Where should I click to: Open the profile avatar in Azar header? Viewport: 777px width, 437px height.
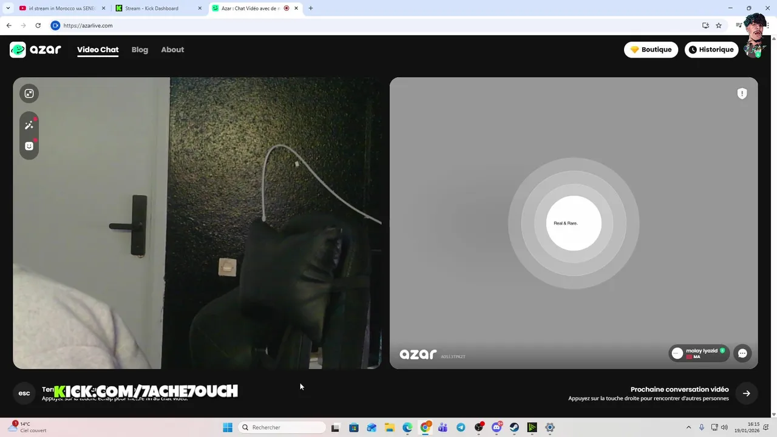755,51
